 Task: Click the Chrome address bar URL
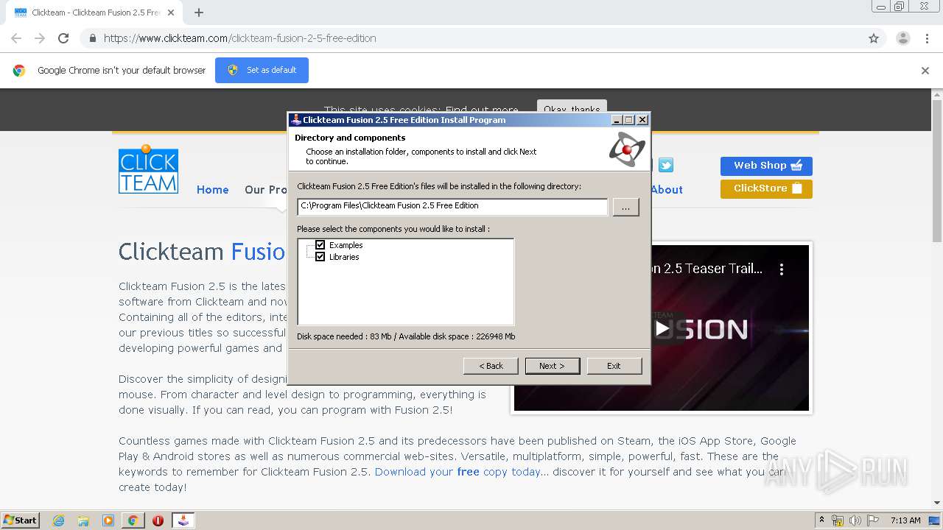(x=240, y=38)
